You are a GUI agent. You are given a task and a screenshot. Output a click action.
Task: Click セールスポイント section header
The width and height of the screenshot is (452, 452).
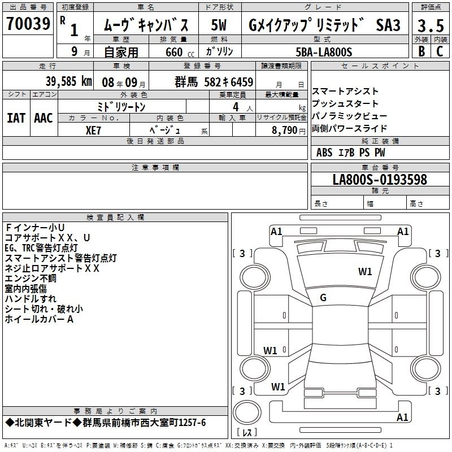tap(380, 66)
